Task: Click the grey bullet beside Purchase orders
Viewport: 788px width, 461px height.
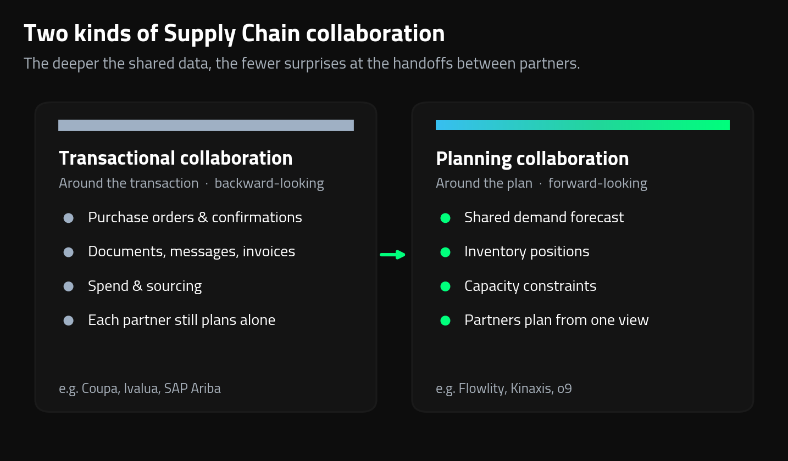Action: pyautogui.click(x=69, y=218)
